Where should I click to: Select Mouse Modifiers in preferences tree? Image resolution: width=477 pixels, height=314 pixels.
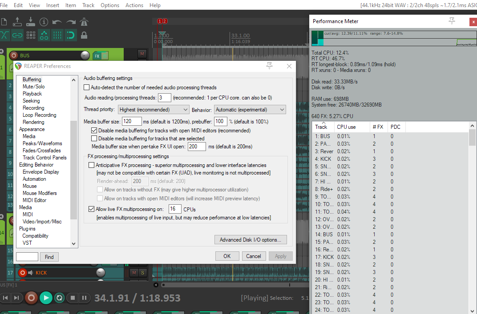pos(40,193)
